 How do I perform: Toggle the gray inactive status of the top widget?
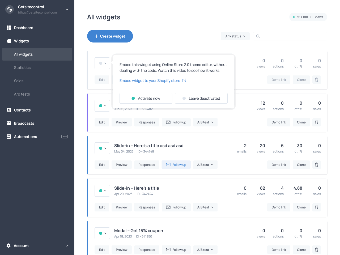(102, 63)
